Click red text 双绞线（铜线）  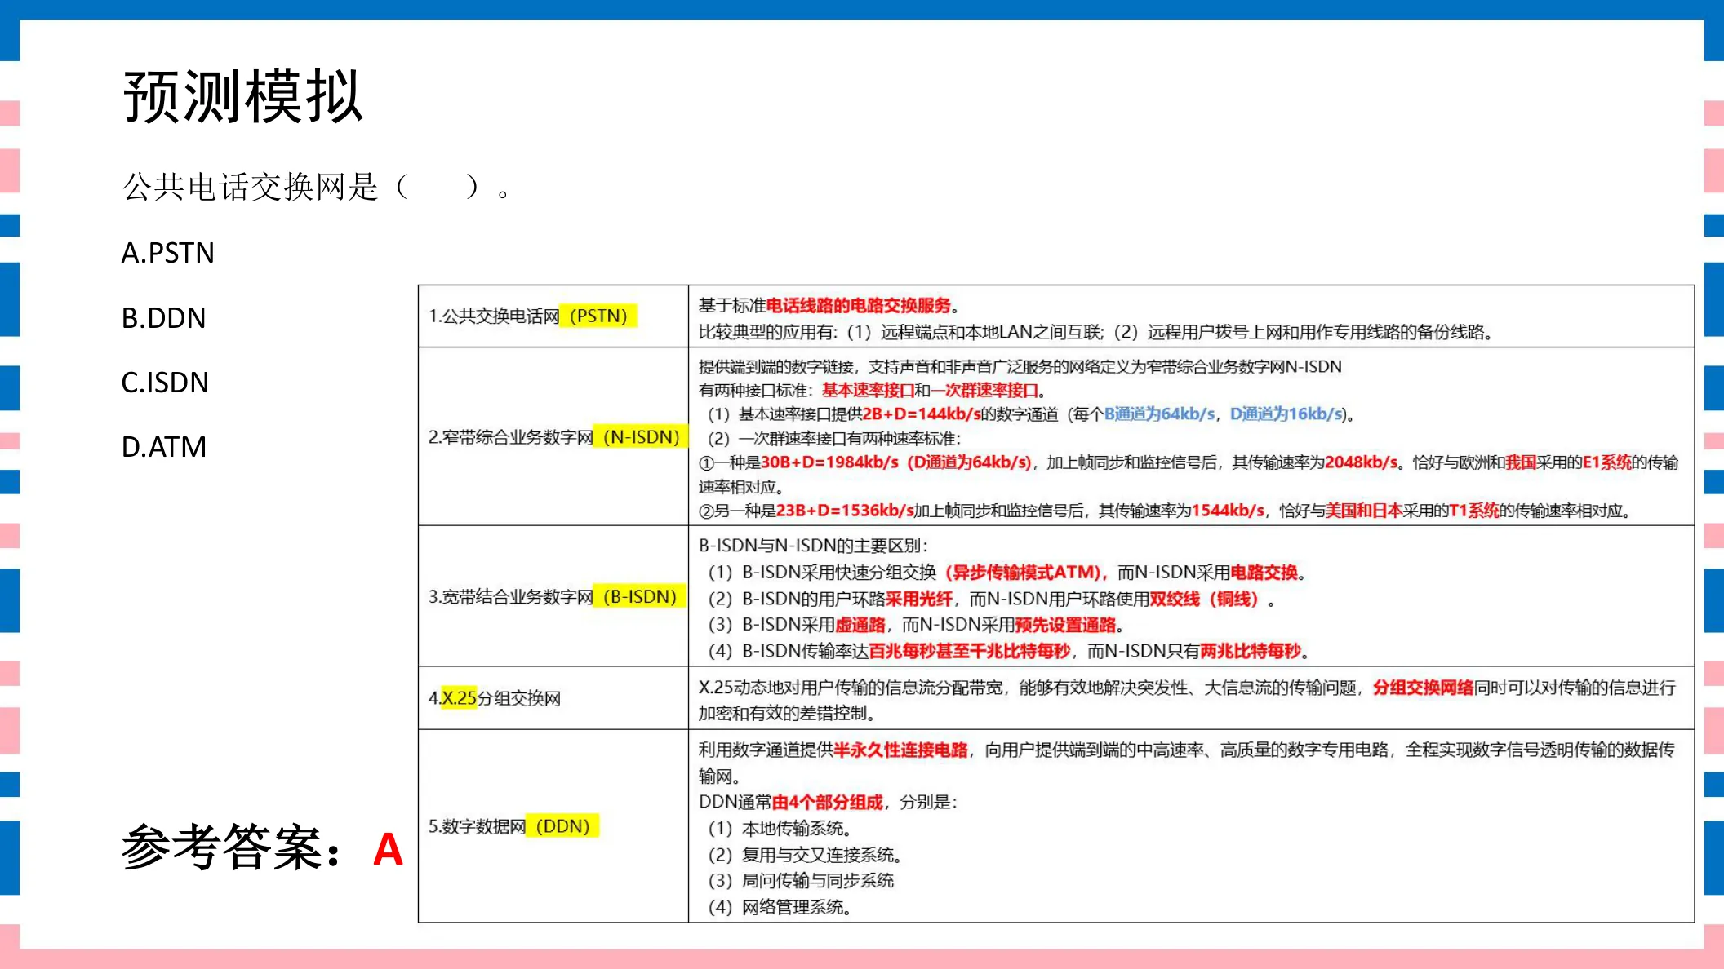[x=1204, y=599]
